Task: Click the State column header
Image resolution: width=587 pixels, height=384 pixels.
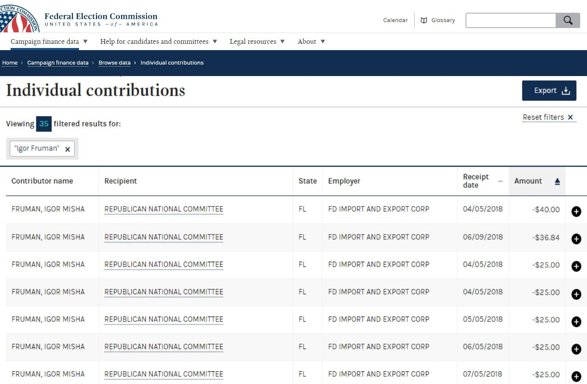Action: pos(308,181)
